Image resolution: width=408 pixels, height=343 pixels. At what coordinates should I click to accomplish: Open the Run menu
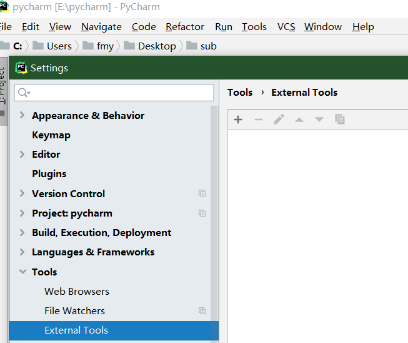(224, 26)
